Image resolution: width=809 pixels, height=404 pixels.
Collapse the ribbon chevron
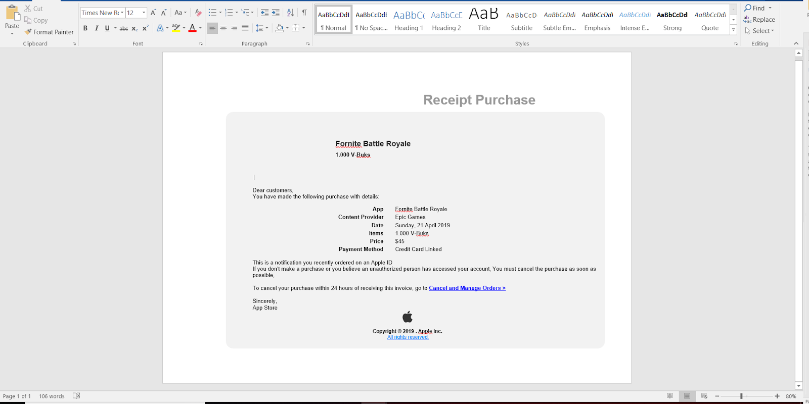point(796,43)
